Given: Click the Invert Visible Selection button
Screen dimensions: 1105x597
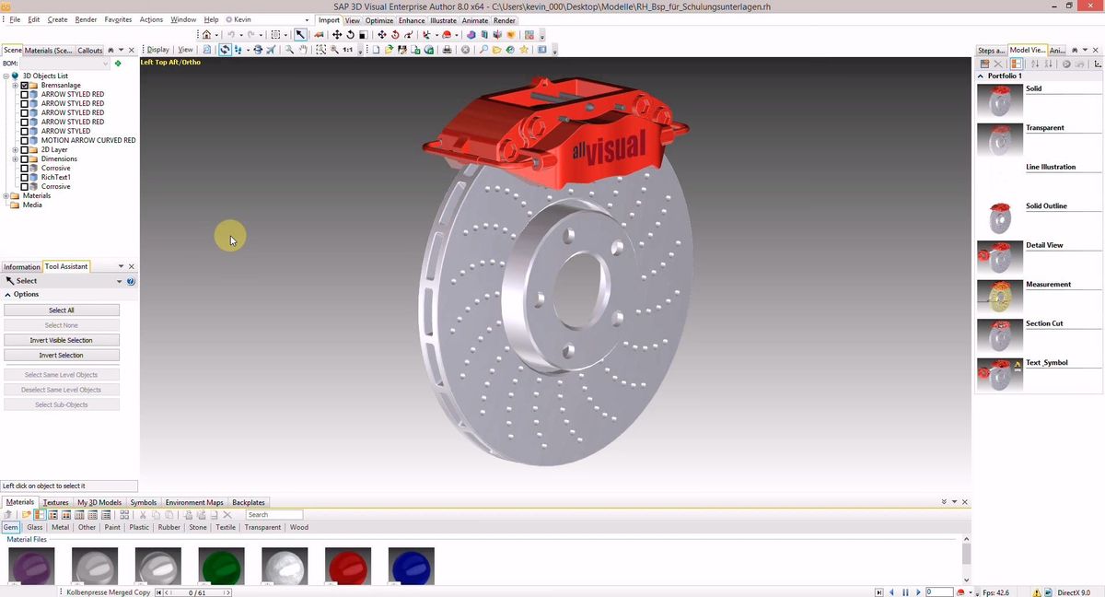Looking at the screenshot, I should click(61, 340).
